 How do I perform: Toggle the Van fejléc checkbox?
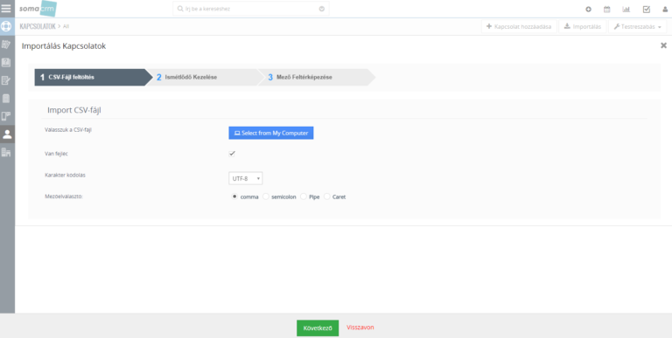(x=231, y=154)
